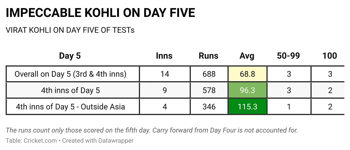Click the Avg column header
Viewport: 350px width, 150px height.
click(x=247, y=56)
